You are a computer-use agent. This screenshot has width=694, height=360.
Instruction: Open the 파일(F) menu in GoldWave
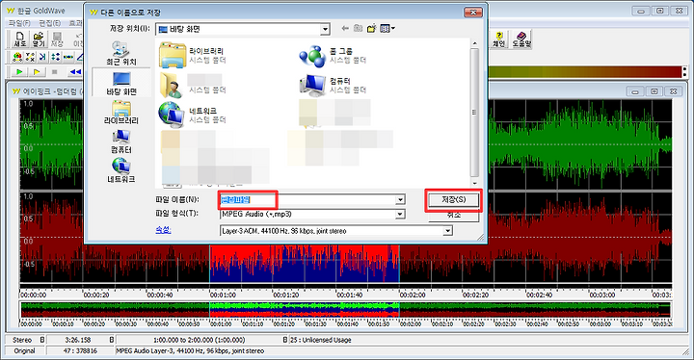19,22
